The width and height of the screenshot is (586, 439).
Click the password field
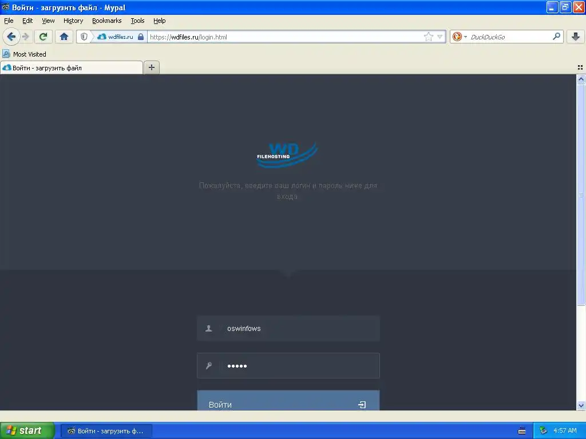(288, 366)
